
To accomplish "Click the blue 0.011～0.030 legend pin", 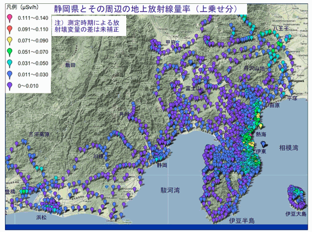I will tap(9, 75).
